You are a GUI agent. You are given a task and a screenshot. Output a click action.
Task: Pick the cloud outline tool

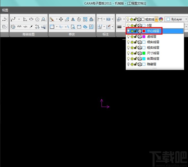coord(37,26)
